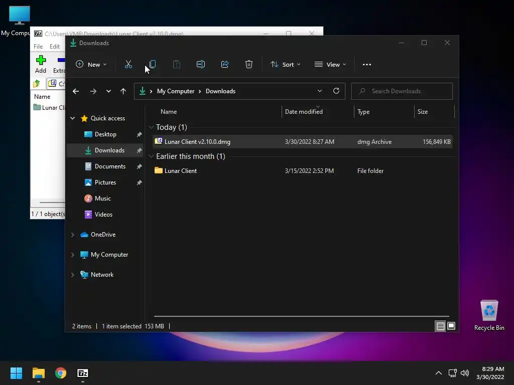Open the Edit menu in 7-Zip
The width and height of the screenshot is (514, 385).
[x=54, y=47]
